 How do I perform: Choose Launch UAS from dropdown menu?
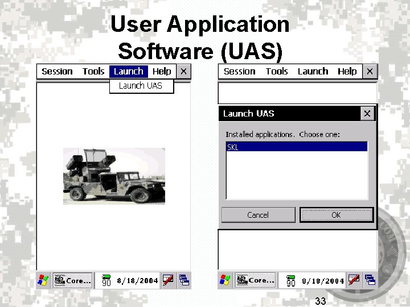pyautogui.click(x=141, y=86)
